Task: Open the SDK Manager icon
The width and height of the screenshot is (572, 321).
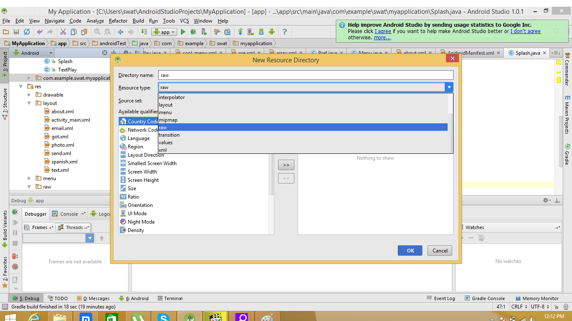Action: point(261,32)
